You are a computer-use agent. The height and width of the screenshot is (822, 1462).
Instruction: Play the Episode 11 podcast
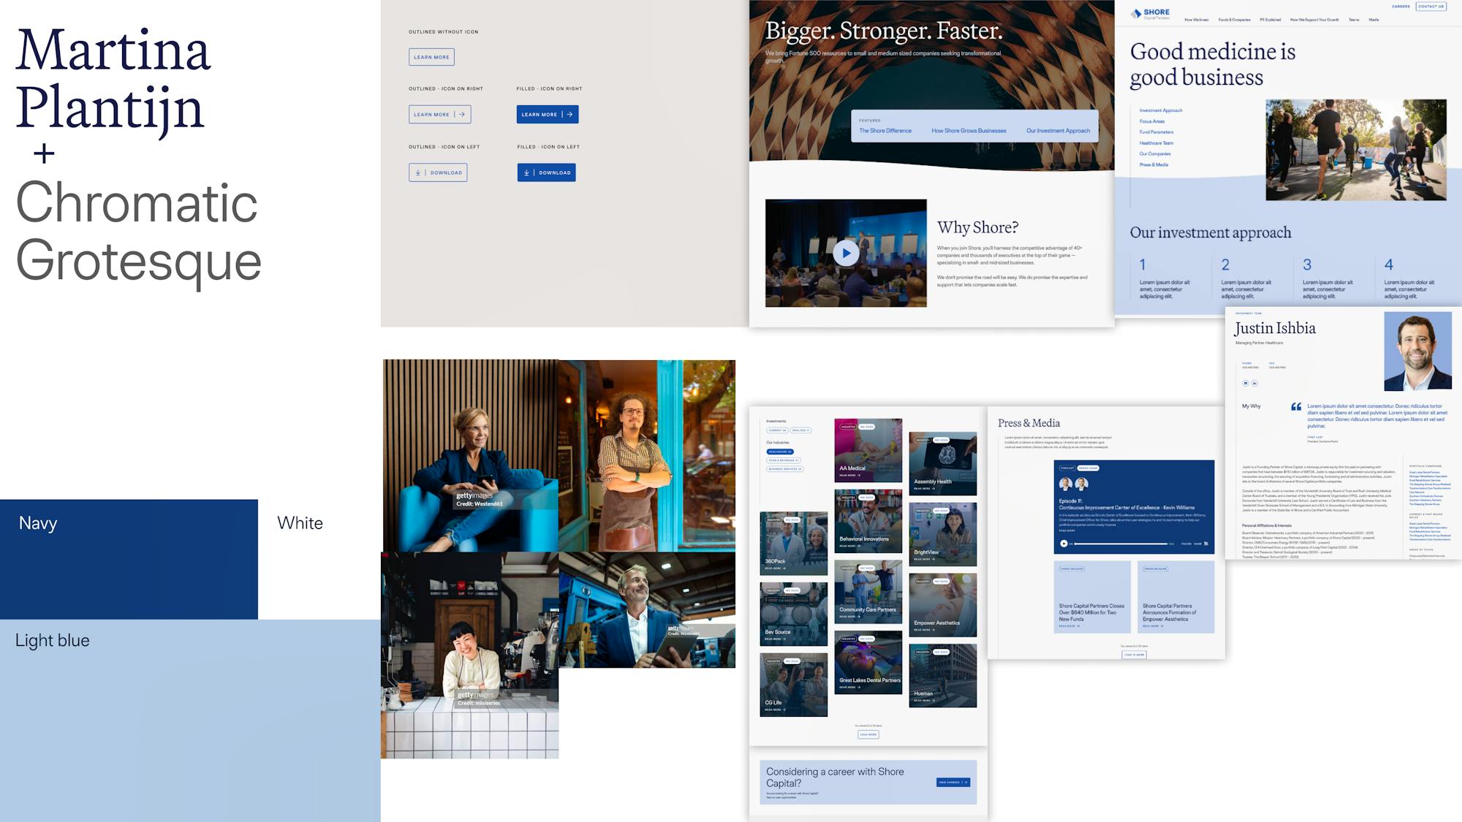point(1063,544)
